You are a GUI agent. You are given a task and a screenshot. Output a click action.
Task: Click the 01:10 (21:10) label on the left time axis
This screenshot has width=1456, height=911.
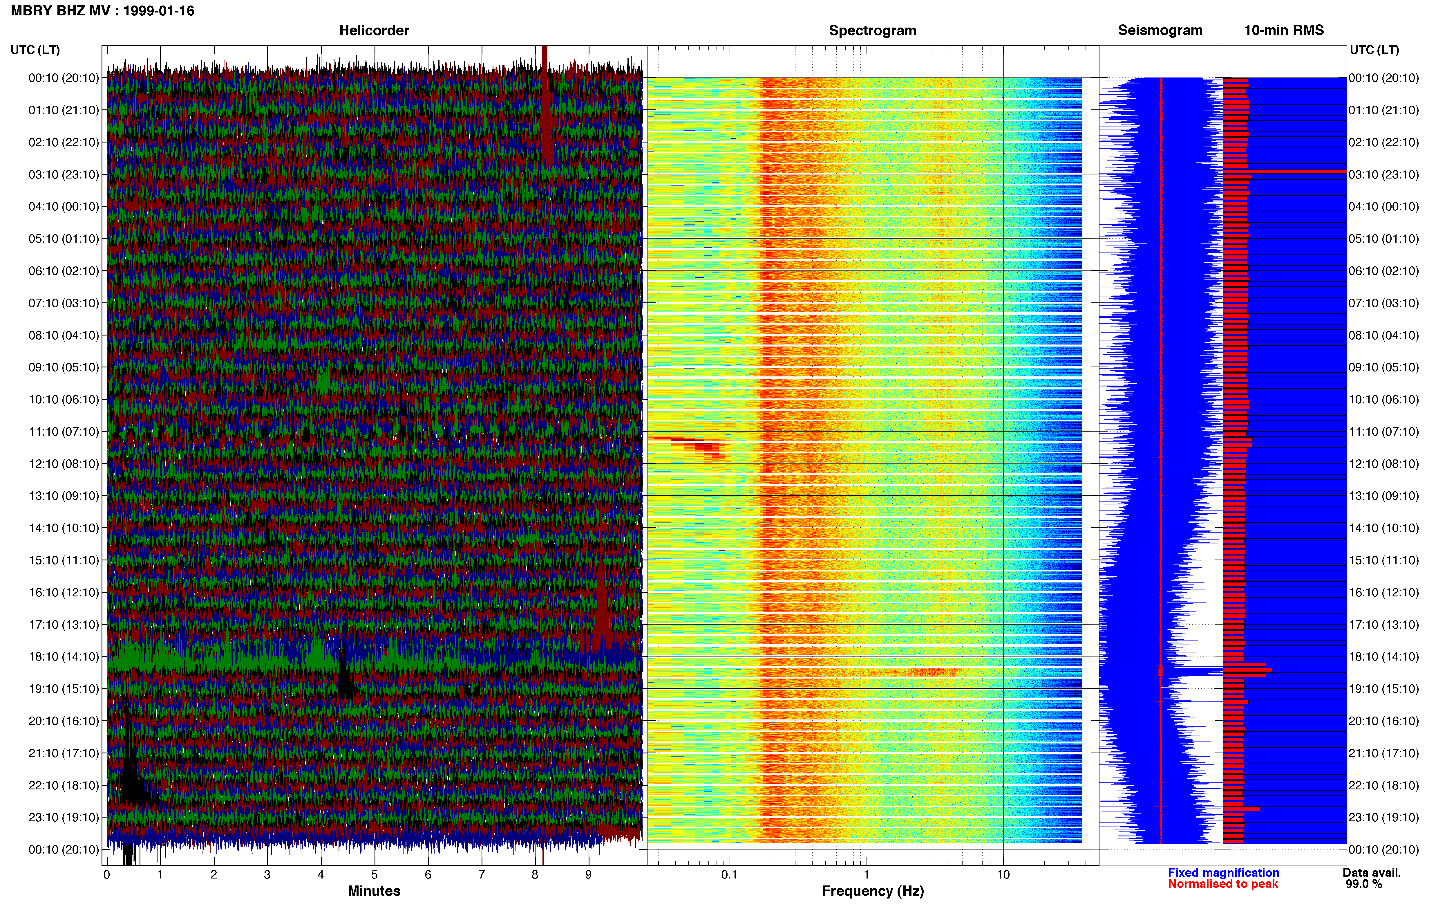[x=64, y=110]
